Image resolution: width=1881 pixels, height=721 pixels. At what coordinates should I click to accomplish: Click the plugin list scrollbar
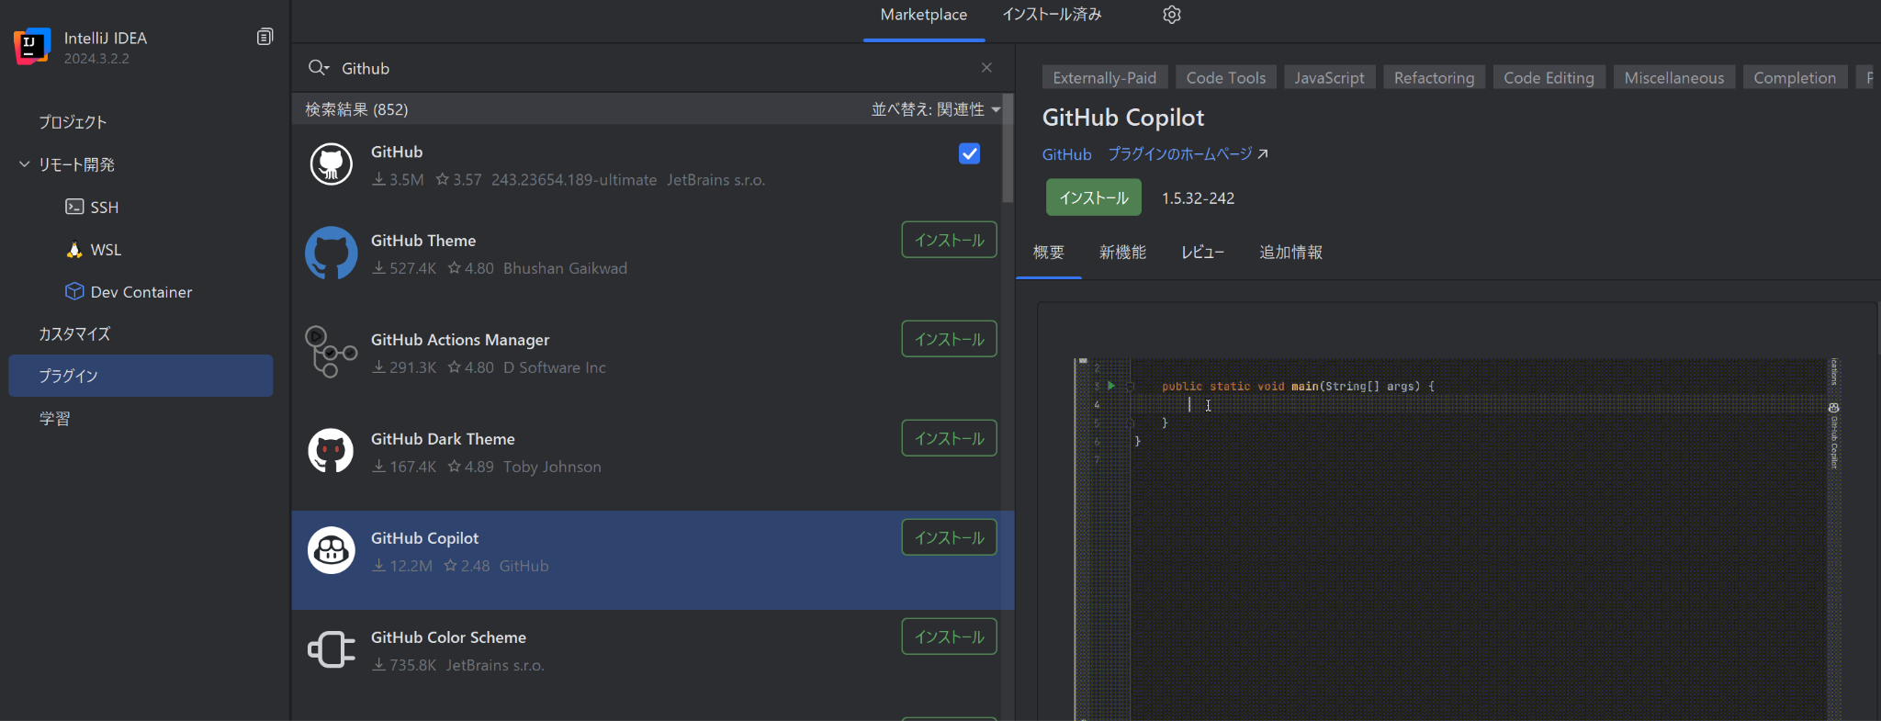pos(1008,148)
